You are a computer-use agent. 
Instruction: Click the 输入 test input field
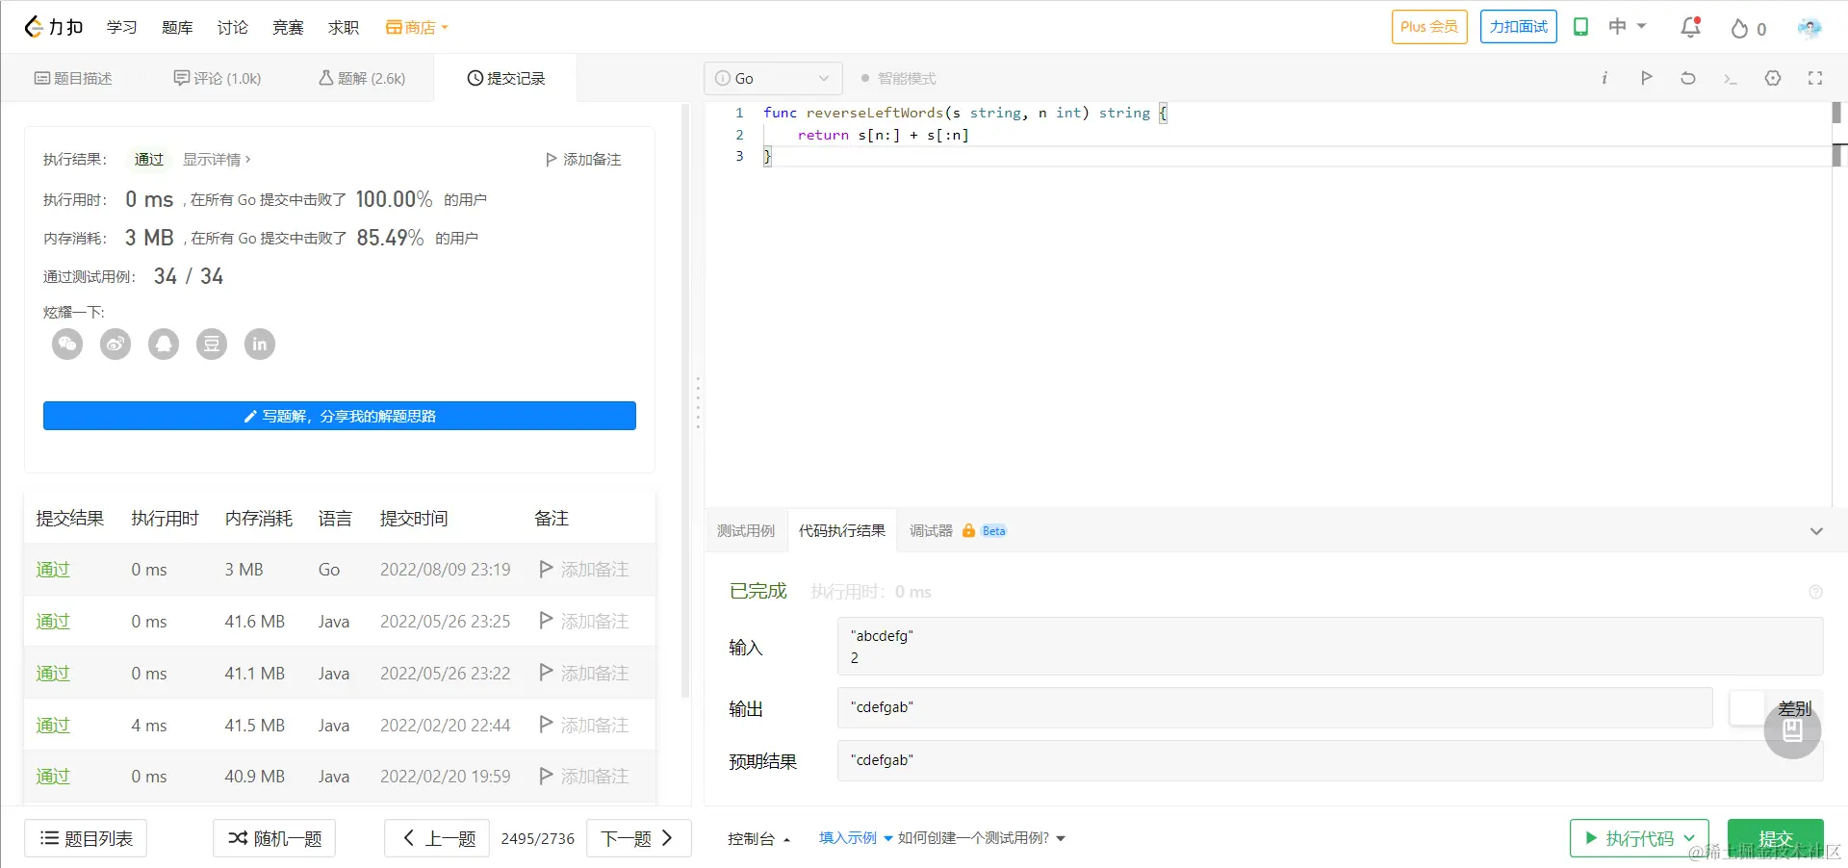[x=1330, y=647]
